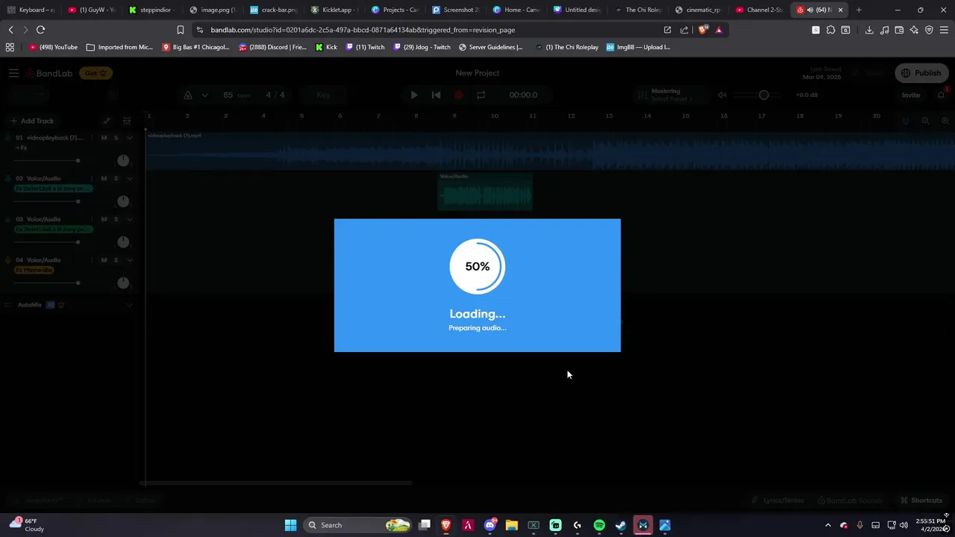Select the Voice/Audio clip on track 02
This screenshot has height=537, width=955.
click(485, 192)
